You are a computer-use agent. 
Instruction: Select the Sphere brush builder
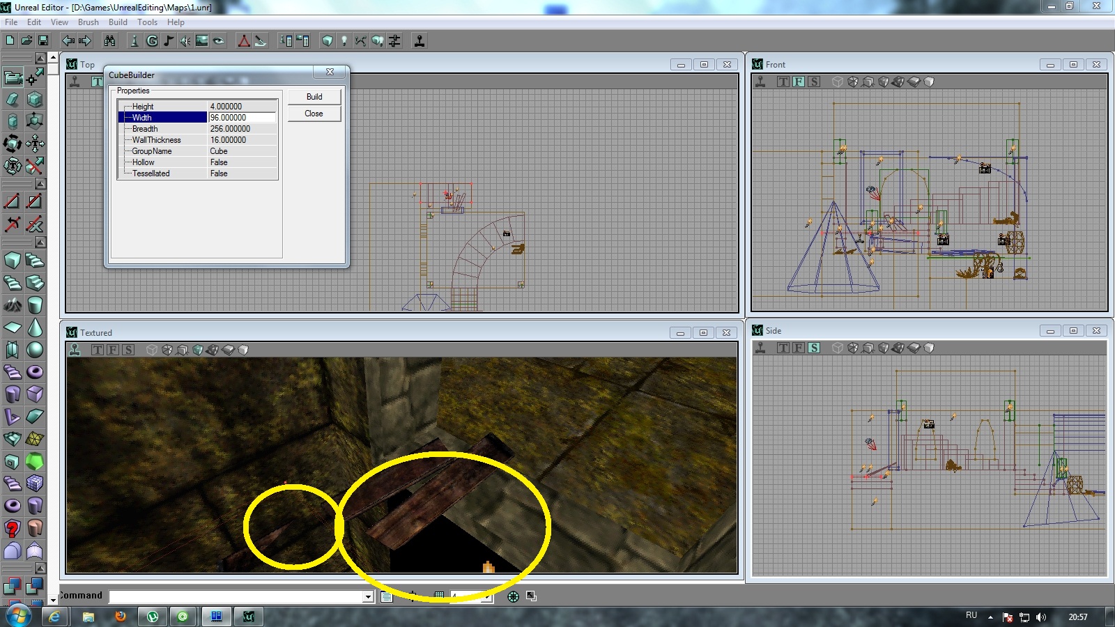[x=35, y=350]
